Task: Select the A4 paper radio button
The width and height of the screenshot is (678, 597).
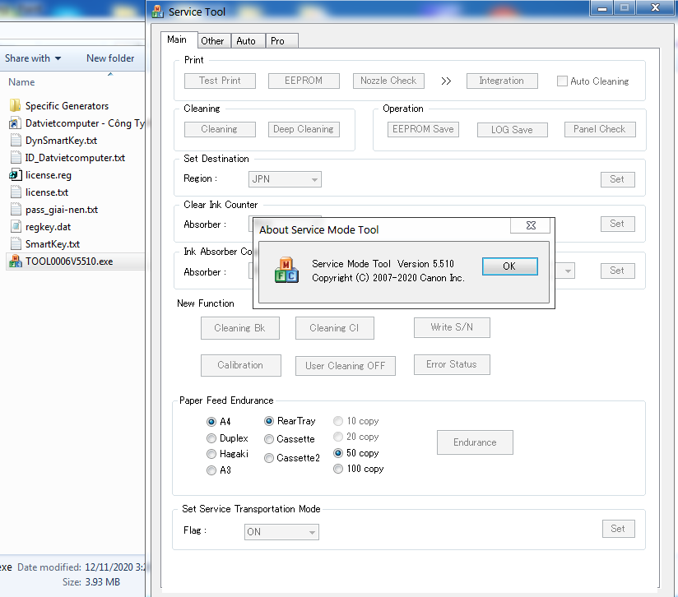Action: 211,422
